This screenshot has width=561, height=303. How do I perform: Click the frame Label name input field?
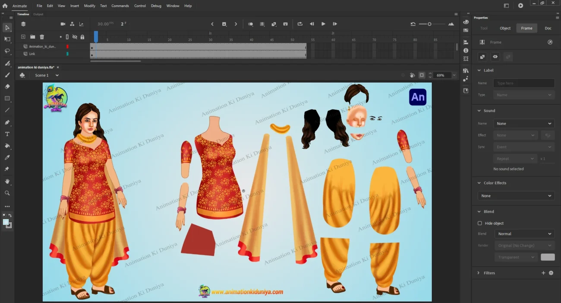pyautogui.click(x=524, y=83)
